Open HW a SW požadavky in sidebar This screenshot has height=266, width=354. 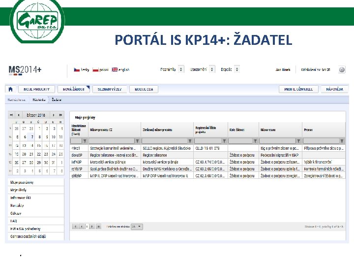click(x=36, y=229)
